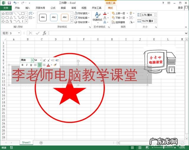Click 快速样式 Quick Styles button
Screen dimensions: 189x150
tap(97, 17)
